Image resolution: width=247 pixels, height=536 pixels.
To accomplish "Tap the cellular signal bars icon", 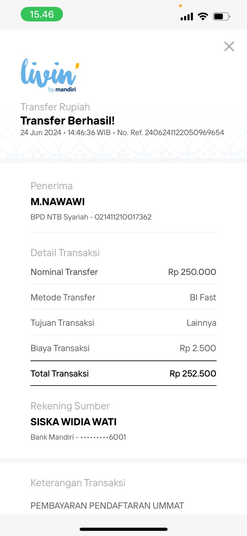I will [187, 16].
